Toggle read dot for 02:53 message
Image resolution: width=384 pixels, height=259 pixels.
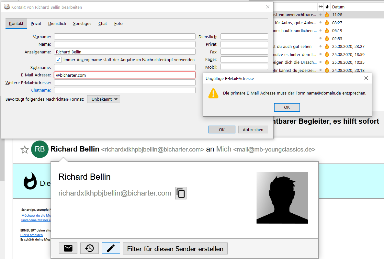click(320, 39)
